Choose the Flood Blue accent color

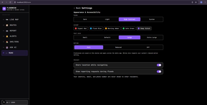pos(96,28)
